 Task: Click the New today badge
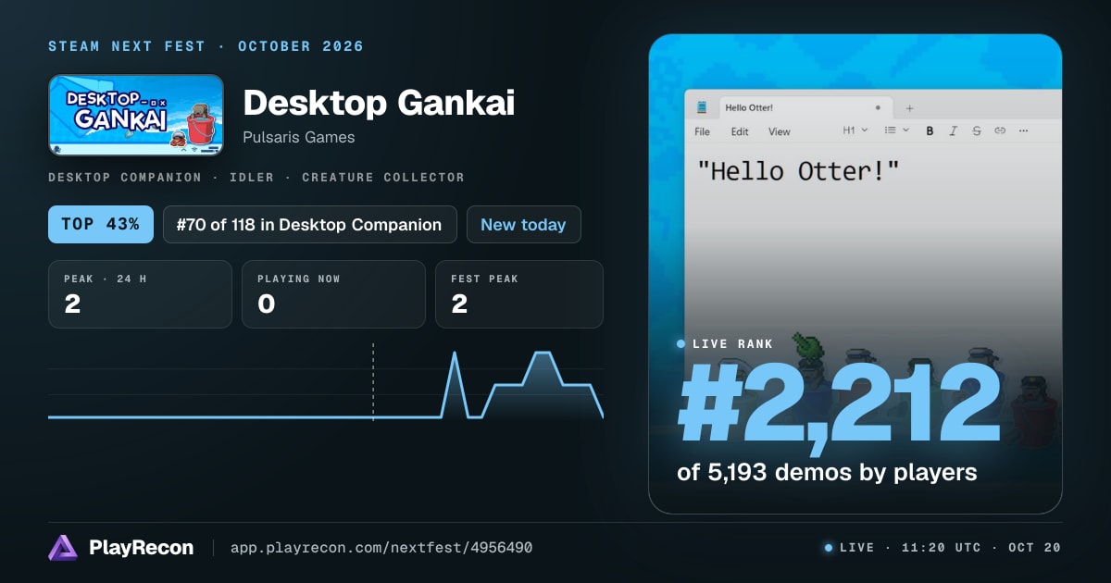(524, 225)
